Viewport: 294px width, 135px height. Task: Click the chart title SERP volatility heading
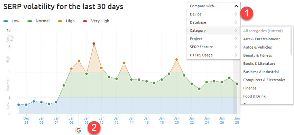pyautogui.click(x=63, y=7)
